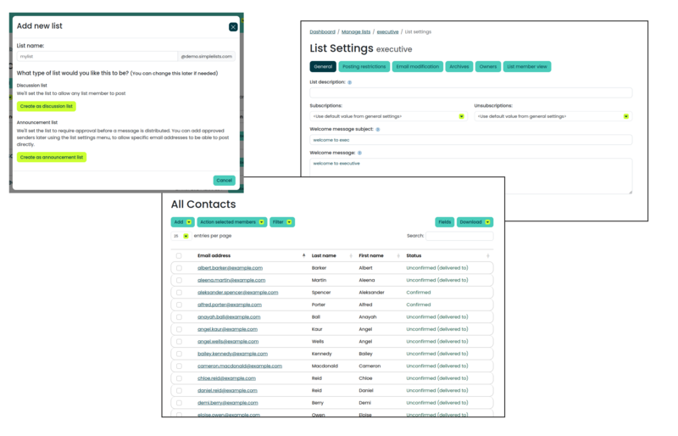Check the angel.kaur@example.com row checkbox
This screenshot has width=678, height=436.
point(179,329)
